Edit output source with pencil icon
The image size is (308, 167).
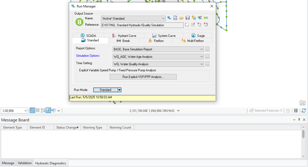click(x=193, y=24)
